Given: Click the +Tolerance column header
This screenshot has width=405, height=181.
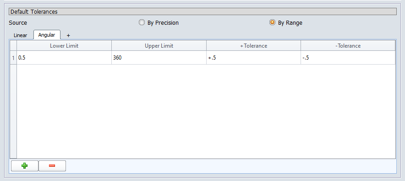Looking at the screenshot, I should (x=254, y=46).
